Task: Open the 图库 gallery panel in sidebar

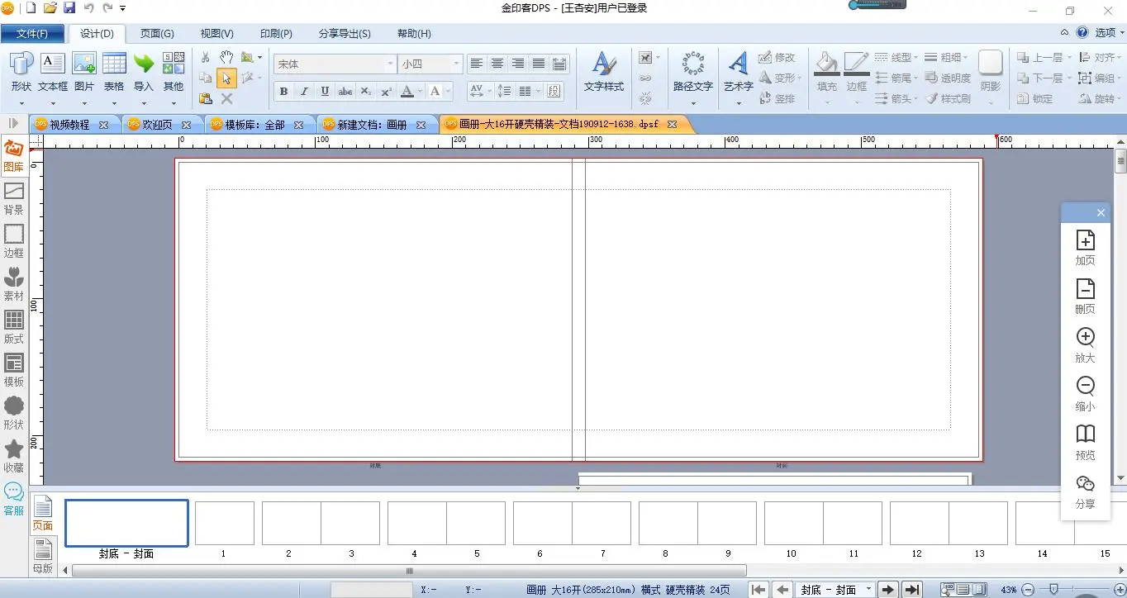Action: point(13,155)
